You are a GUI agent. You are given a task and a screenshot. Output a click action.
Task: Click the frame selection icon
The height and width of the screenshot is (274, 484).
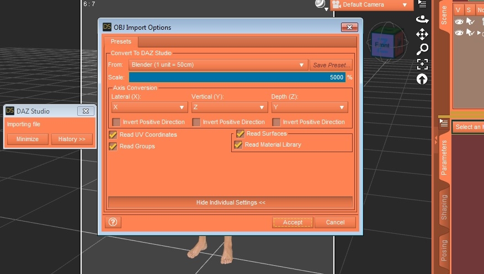(x=422, y=64)
